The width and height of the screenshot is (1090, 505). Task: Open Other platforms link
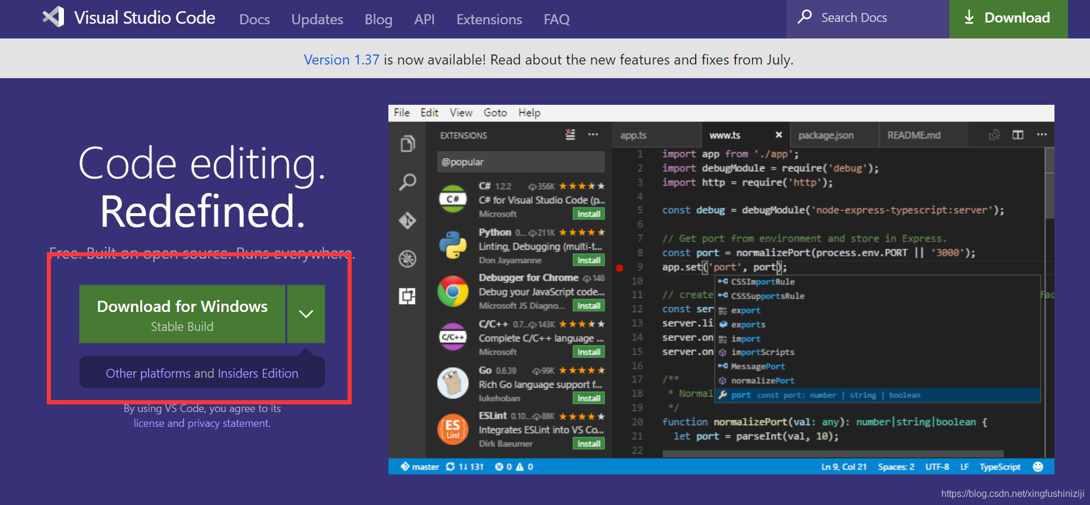point(148,374)
